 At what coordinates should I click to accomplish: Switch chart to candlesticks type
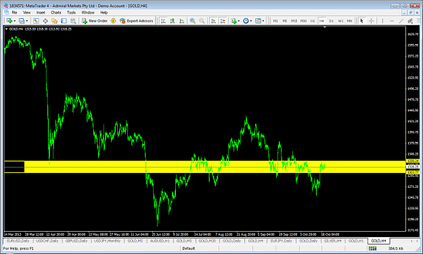pyautogui.click(x=173, y=21)
